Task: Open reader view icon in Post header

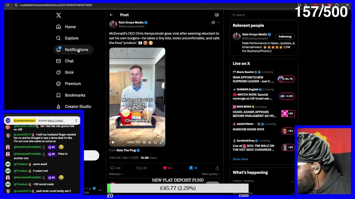Action: pyautogui.click(x=217, y=15)
